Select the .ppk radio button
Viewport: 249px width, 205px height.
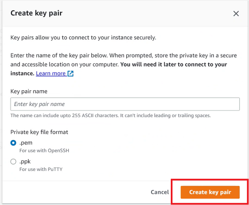[13, 161]
